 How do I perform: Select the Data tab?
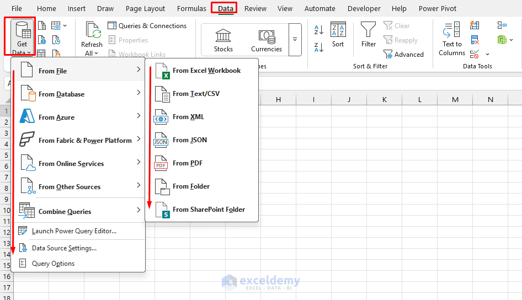pyautogui.click(x=225, y=9)
